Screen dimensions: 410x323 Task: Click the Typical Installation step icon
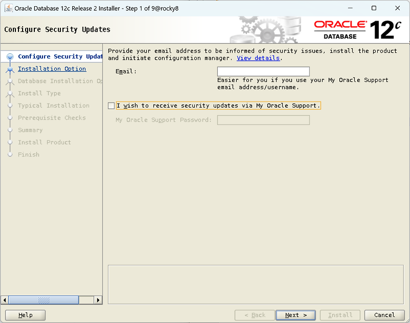coord(11,106)
